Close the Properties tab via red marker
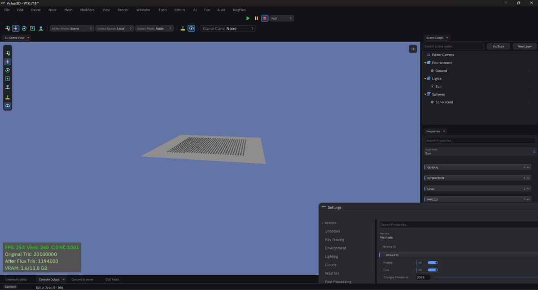 [x=444, y=131]
